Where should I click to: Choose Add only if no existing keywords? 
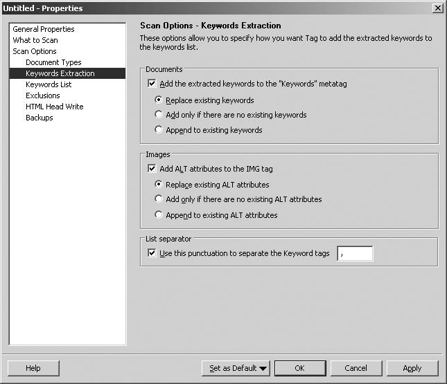pos(159,115)
